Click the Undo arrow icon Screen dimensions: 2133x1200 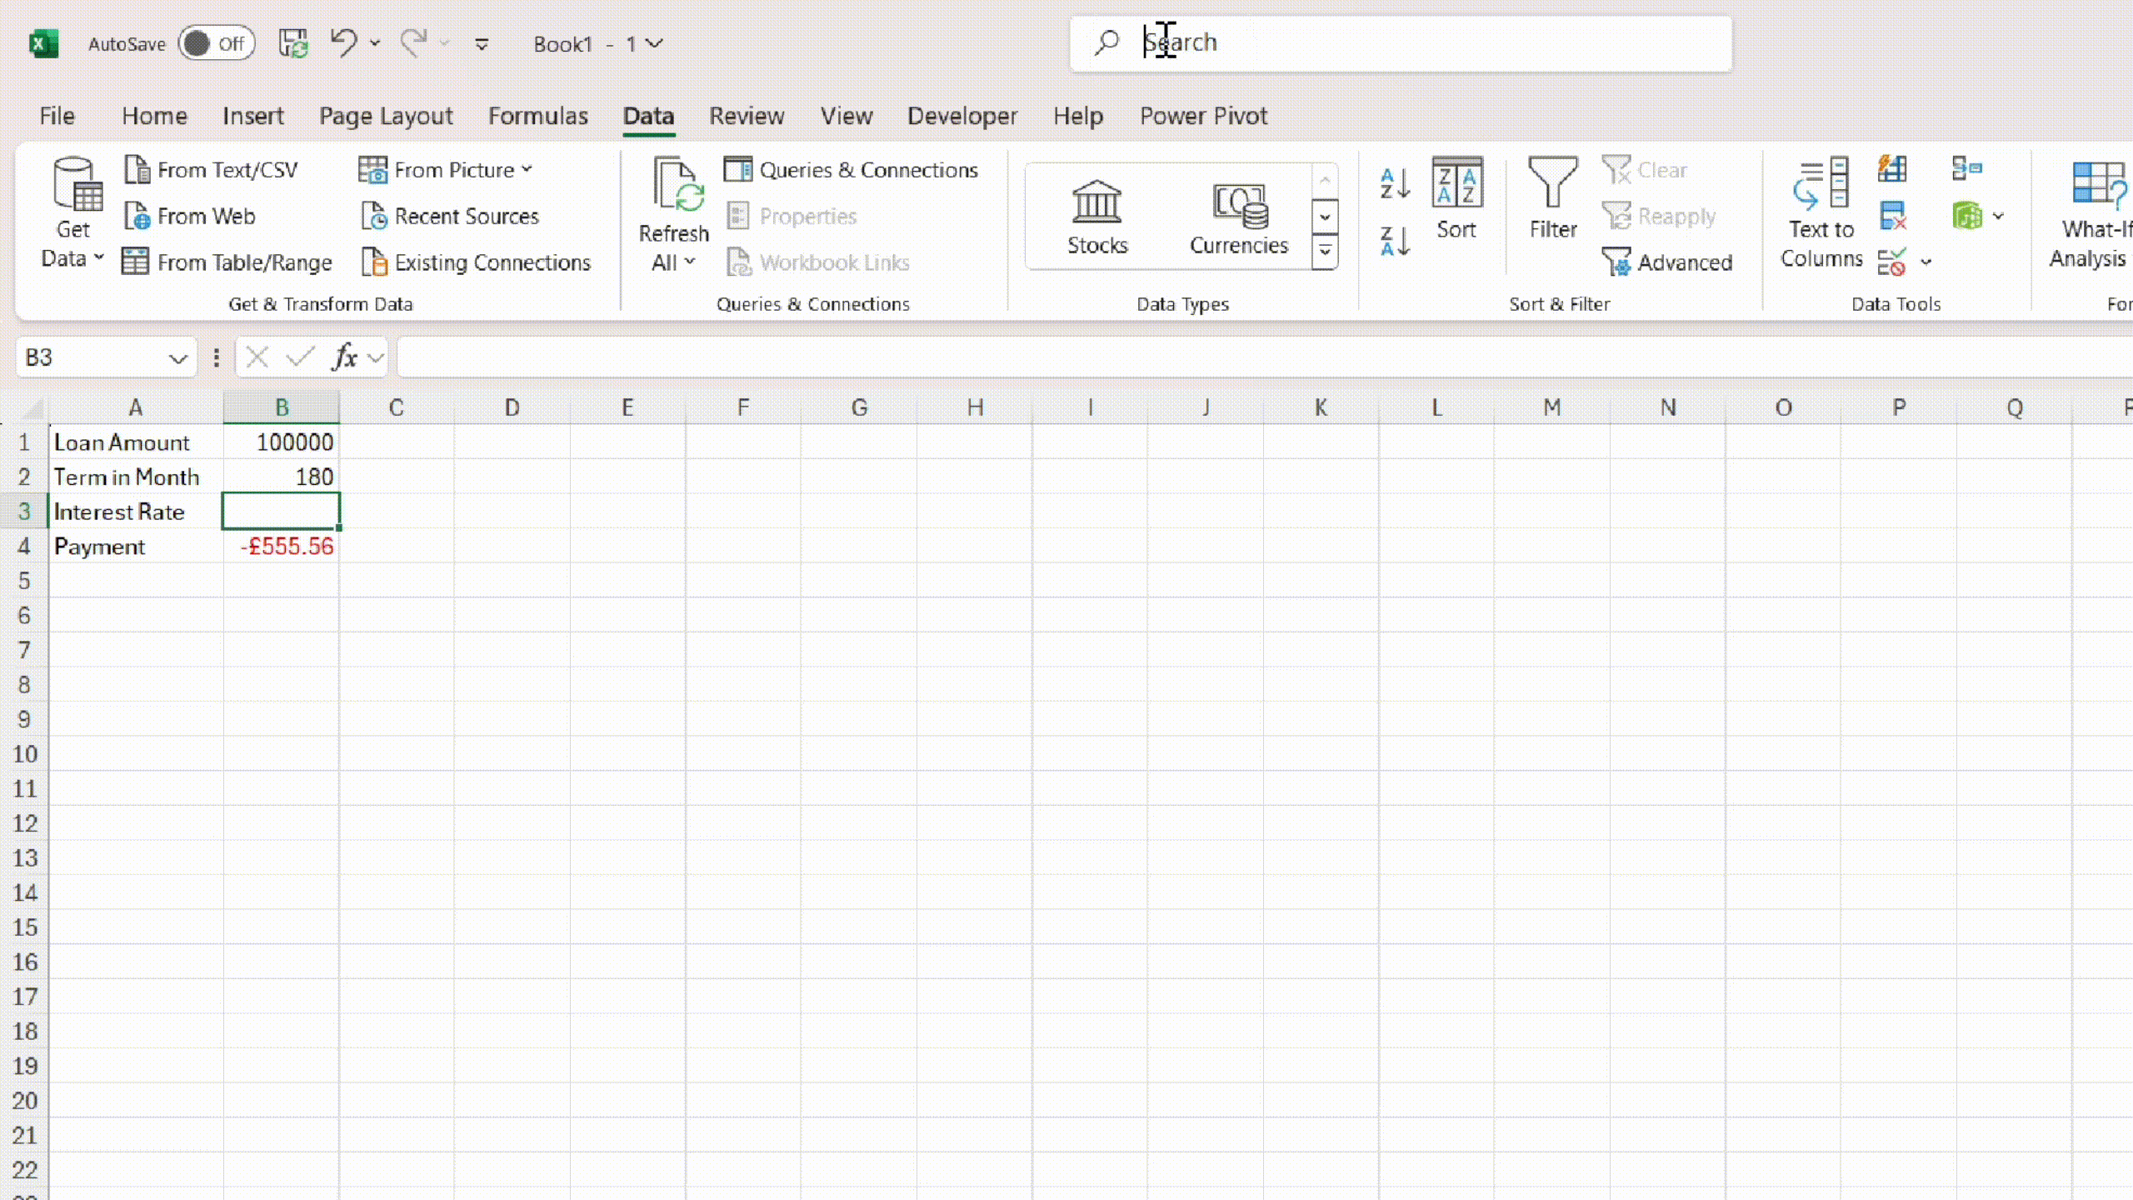(x=343, y=42)
